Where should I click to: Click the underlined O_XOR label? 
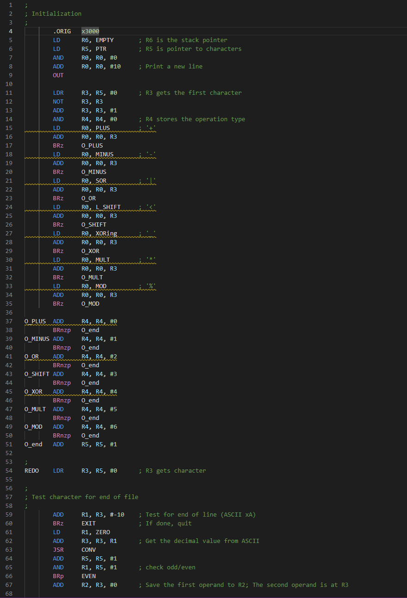pyautogui.click(x=33, y=391)
